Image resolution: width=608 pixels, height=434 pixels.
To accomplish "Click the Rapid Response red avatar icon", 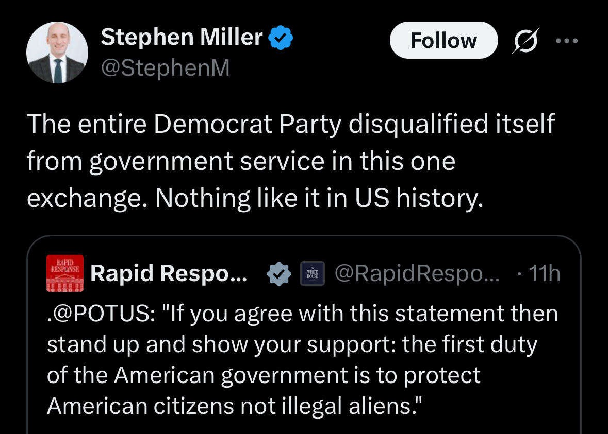I will pos(64,273).
